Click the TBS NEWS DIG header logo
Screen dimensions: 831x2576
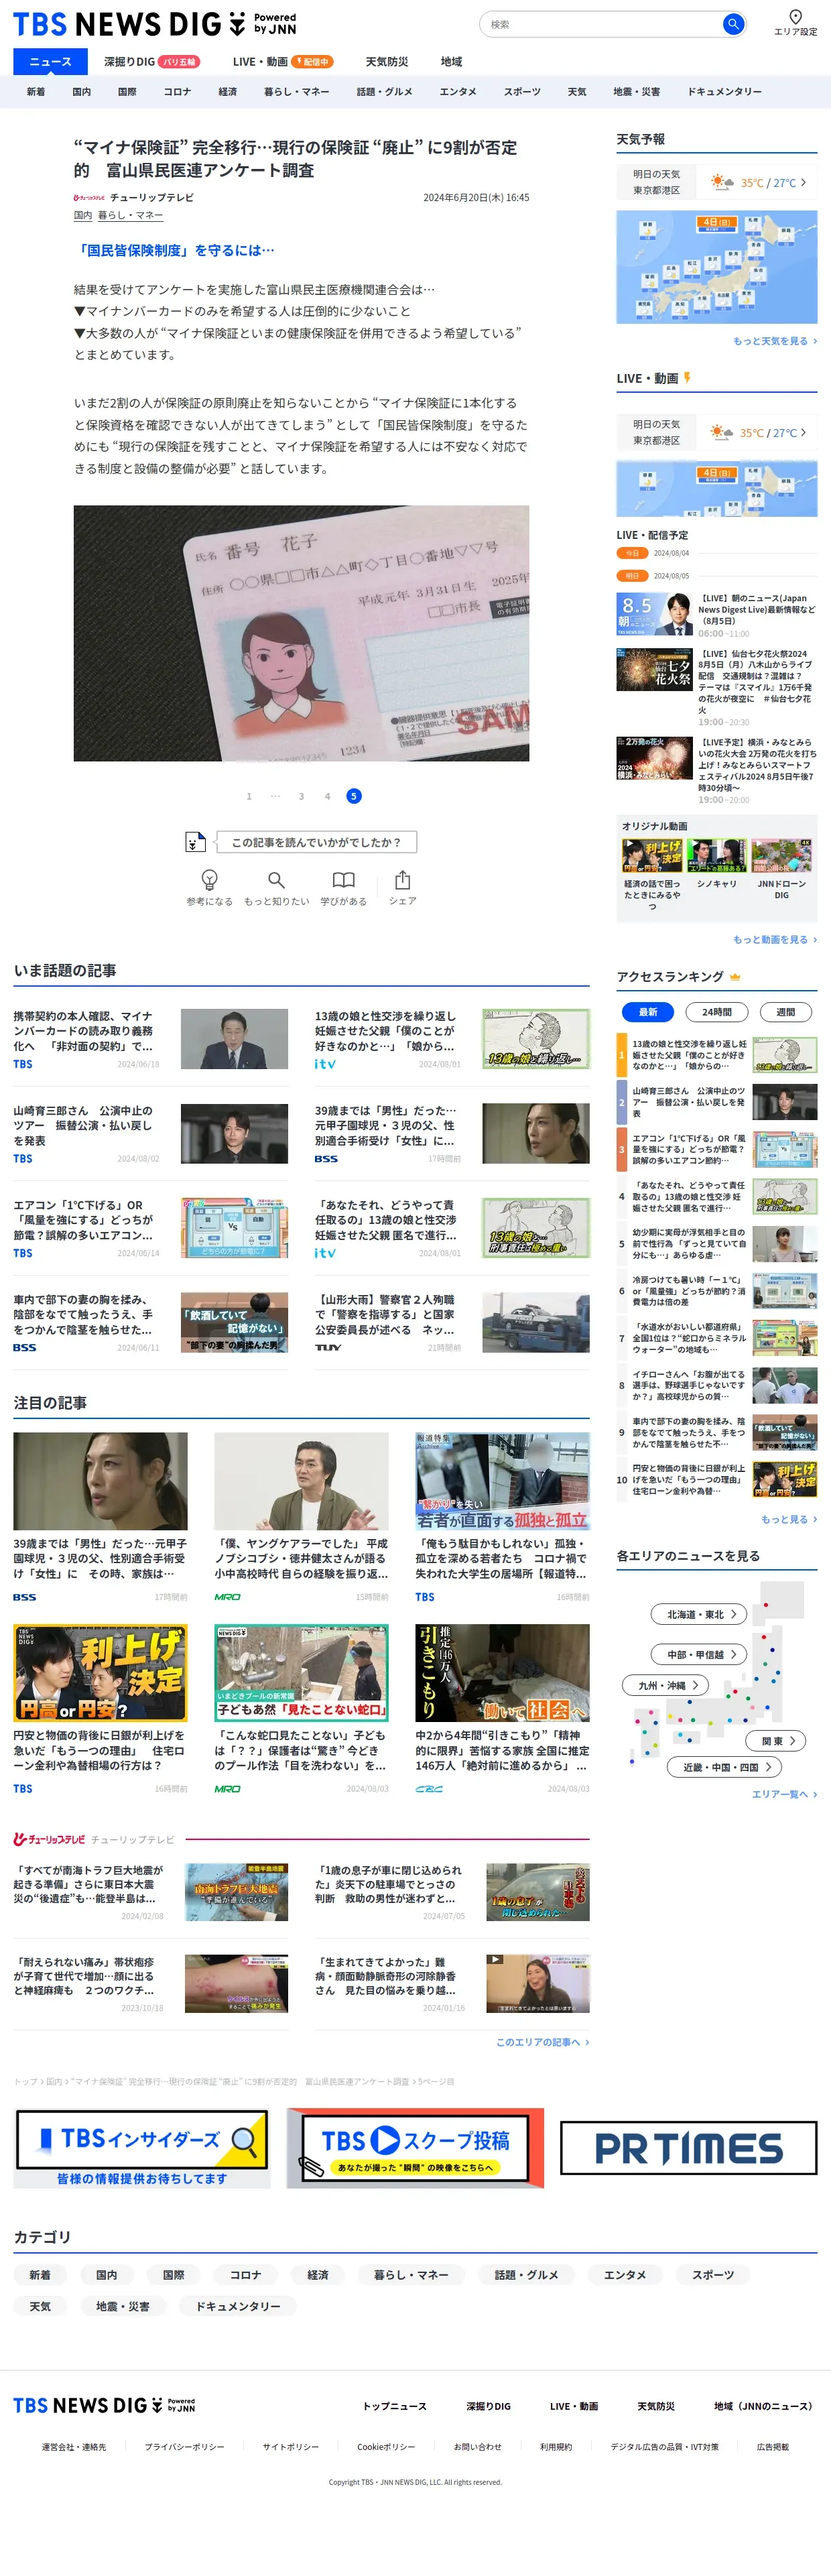(x=154, y=24)
